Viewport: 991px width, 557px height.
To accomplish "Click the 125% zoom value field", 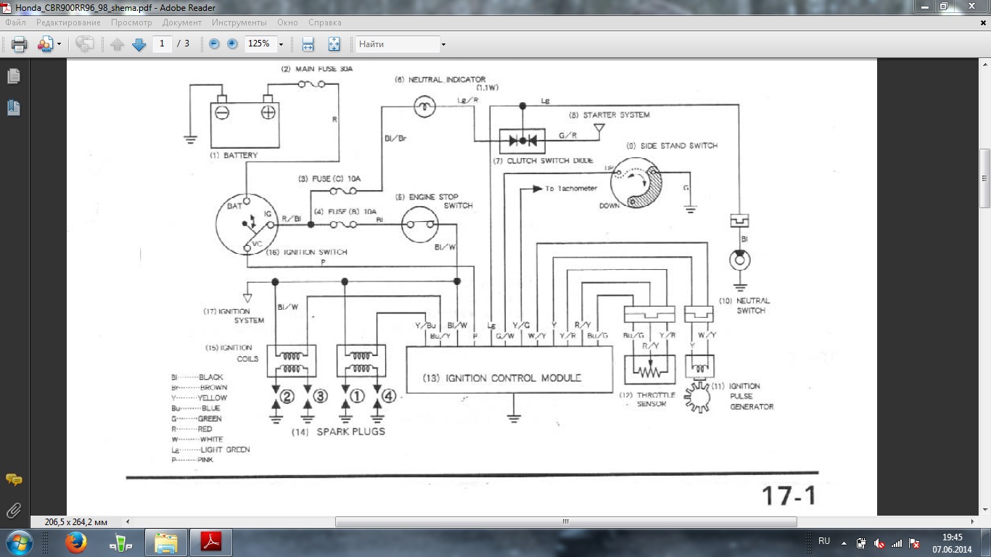I will click(260, 44).
